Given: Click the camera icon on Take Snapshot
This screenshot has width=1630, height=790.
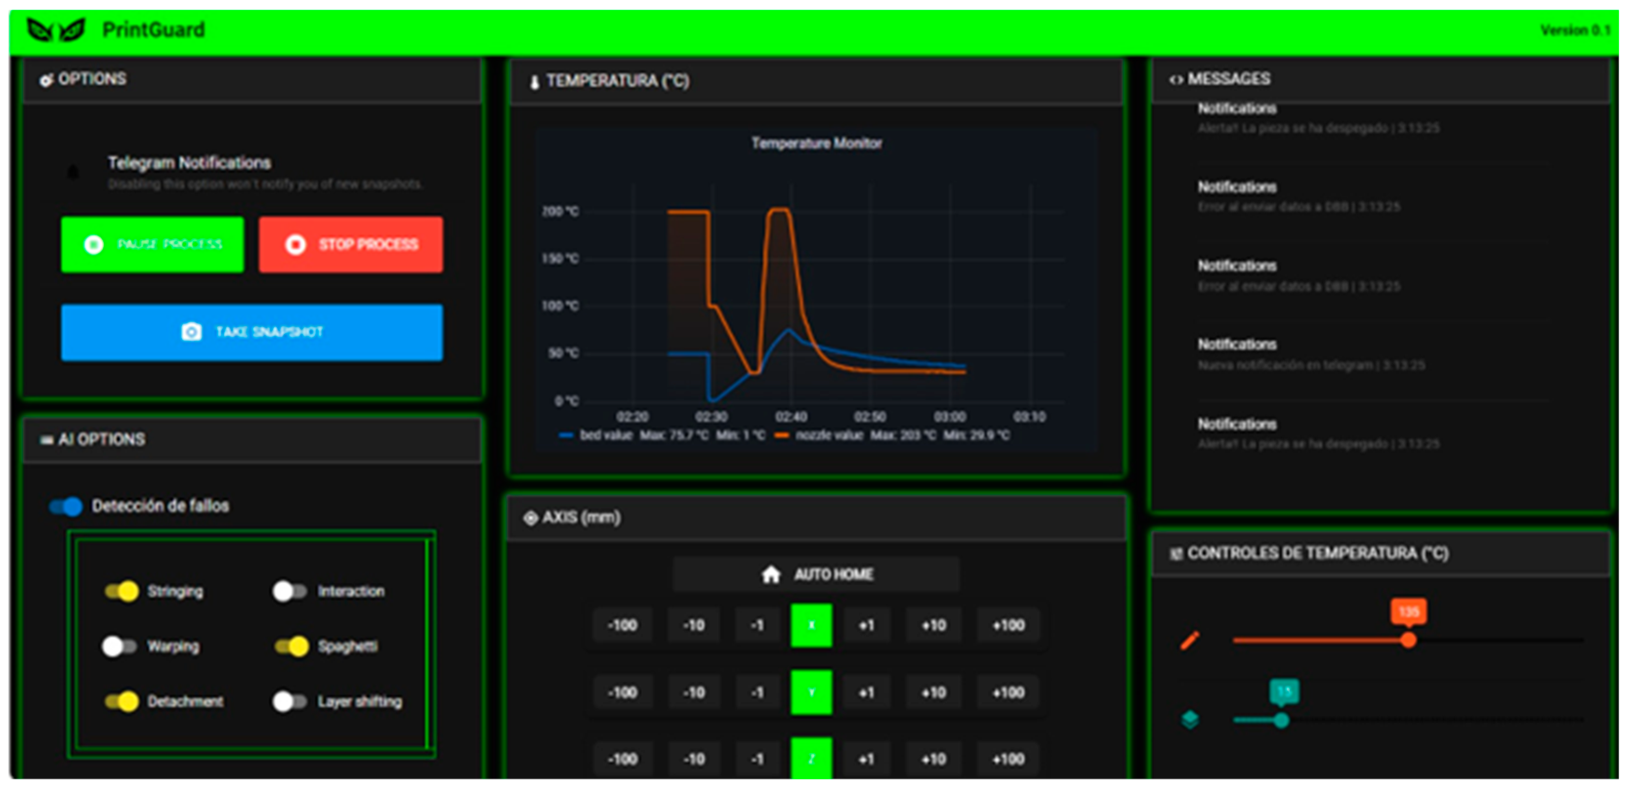Looking at the screenshot, I should pyautogui.click(x=191, y=331).
